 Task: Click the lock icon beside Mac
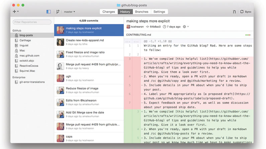pyautogui.click(x=16, y=50)
